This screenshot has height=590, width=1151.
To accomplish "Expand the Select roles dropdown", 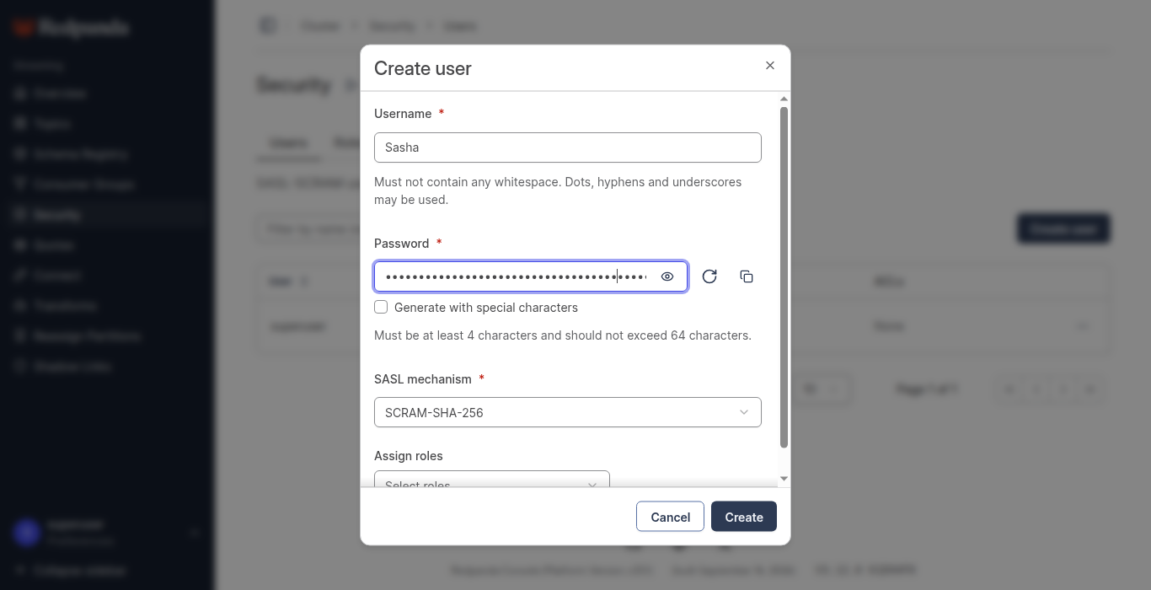I will pos(492,480).
